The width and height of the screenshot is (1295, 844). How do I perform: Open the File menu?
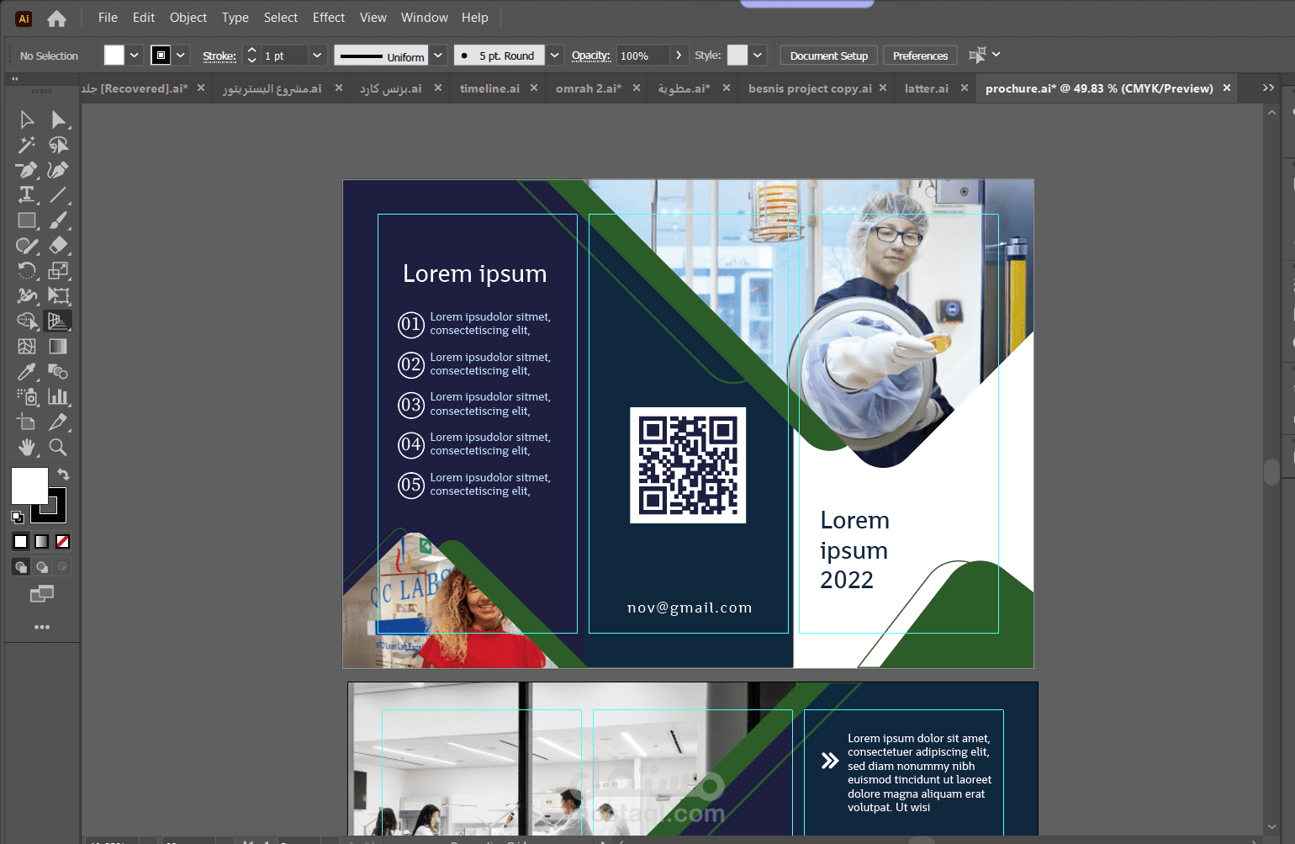click(x=108, y=18)
